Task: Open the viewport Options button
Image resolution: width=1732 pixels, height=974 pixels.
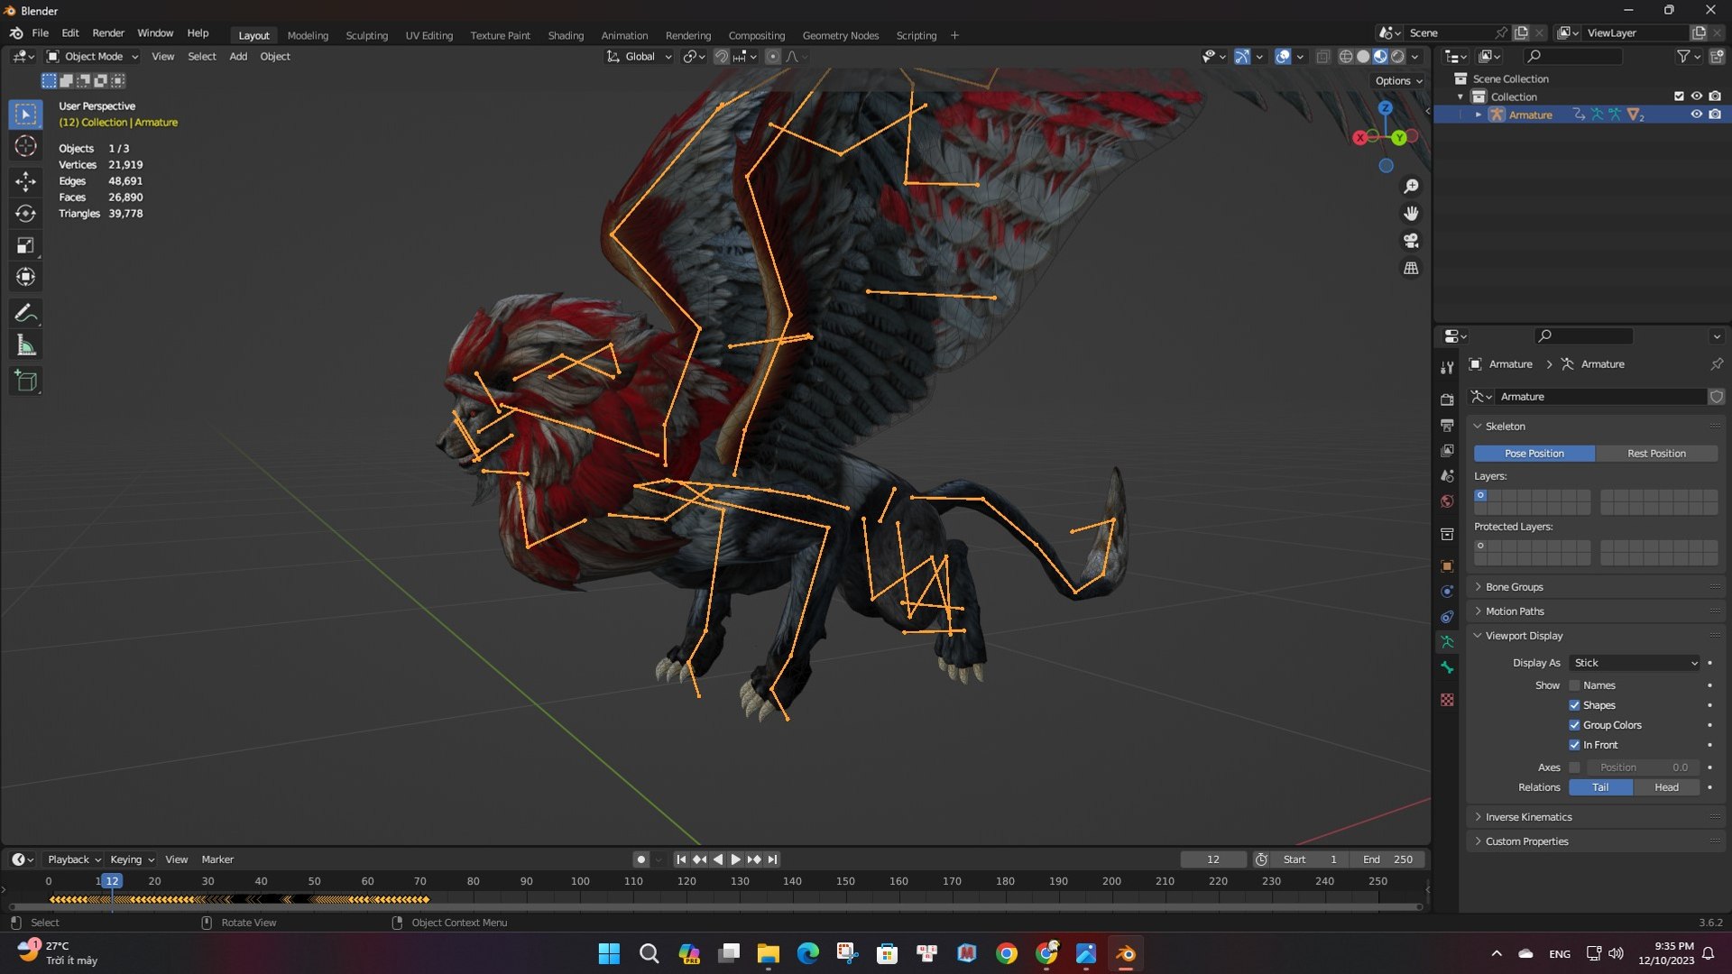Action: [x=1398, y=80]
